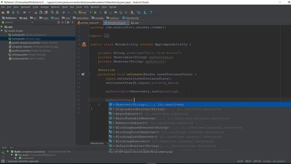Screen dimensions: 291x164
Task: Click the MainActivity editor breadcrumb at bottom
Action: pos(97,143)
